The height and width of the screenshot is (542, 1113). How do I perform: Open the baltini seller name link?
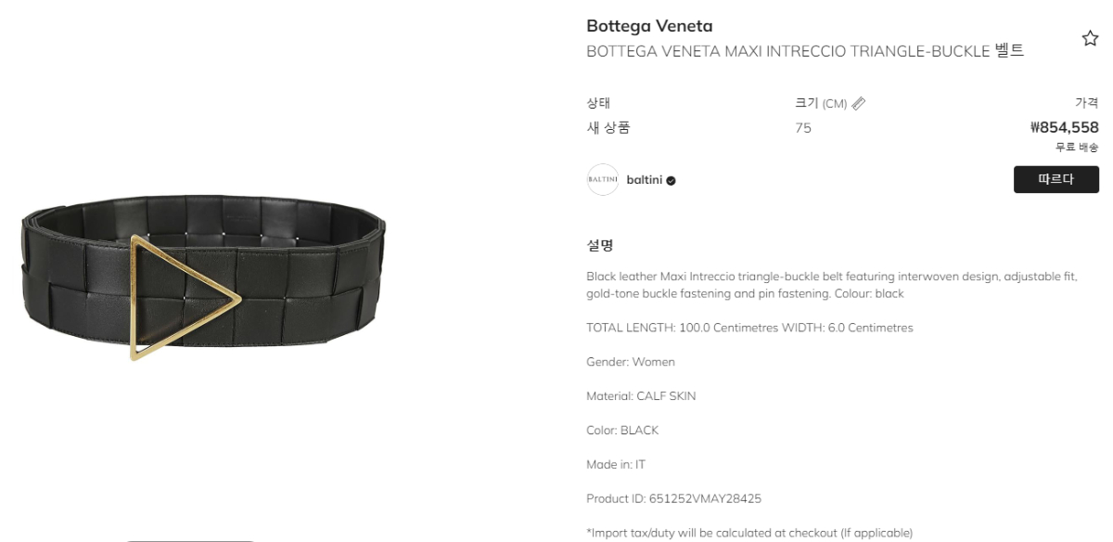click(645, 180)
